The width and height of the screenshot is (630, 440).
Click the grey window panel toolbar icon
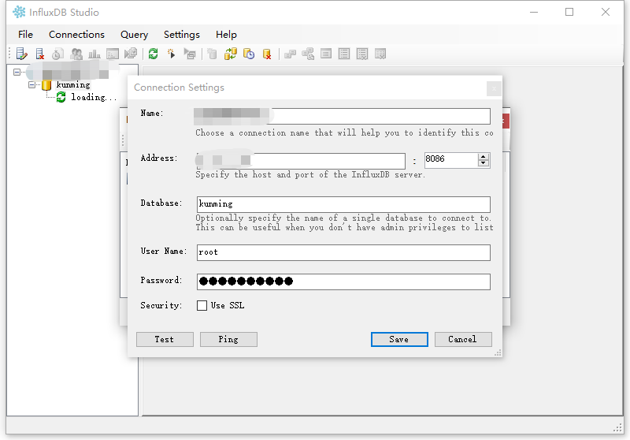pos(113,54)
